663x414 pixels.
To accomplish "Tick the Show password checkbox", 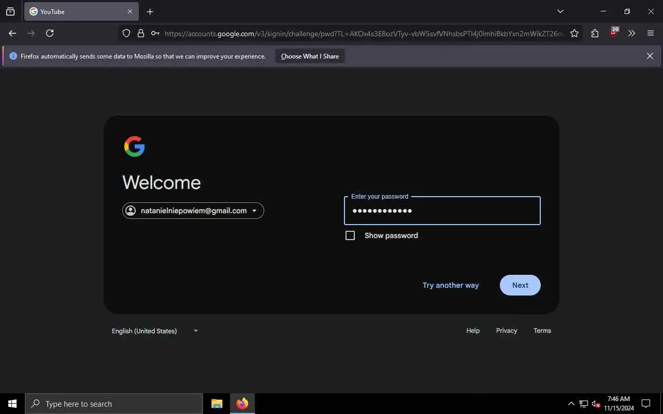I will (x=350, y=235).
